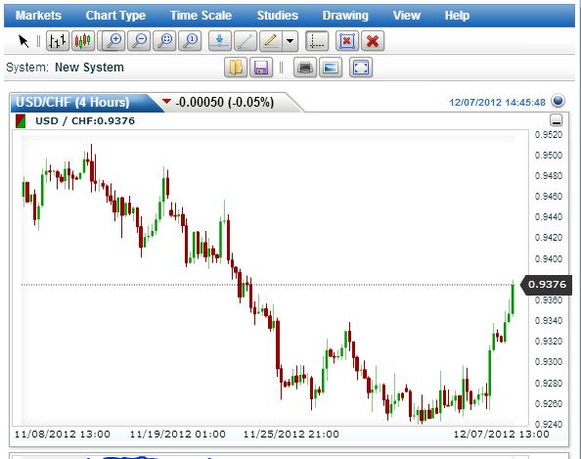Viewport: 581px width, 459px height.
Task: Click the 0.9500 price axis label
Action: pos(549,156)
